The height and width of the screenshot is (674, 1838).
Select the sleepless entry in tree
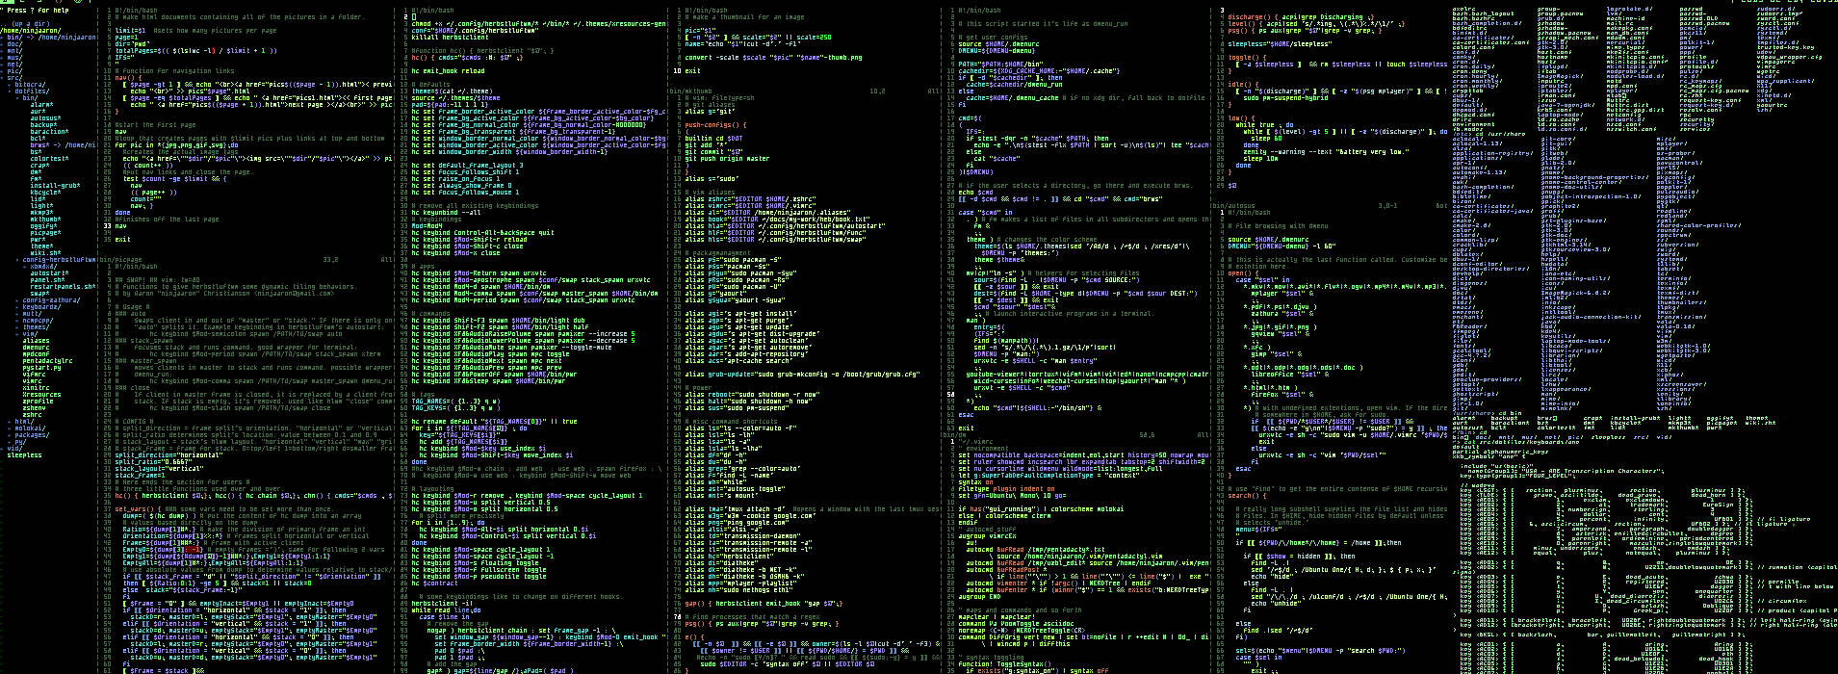click(x=25, y=454)
